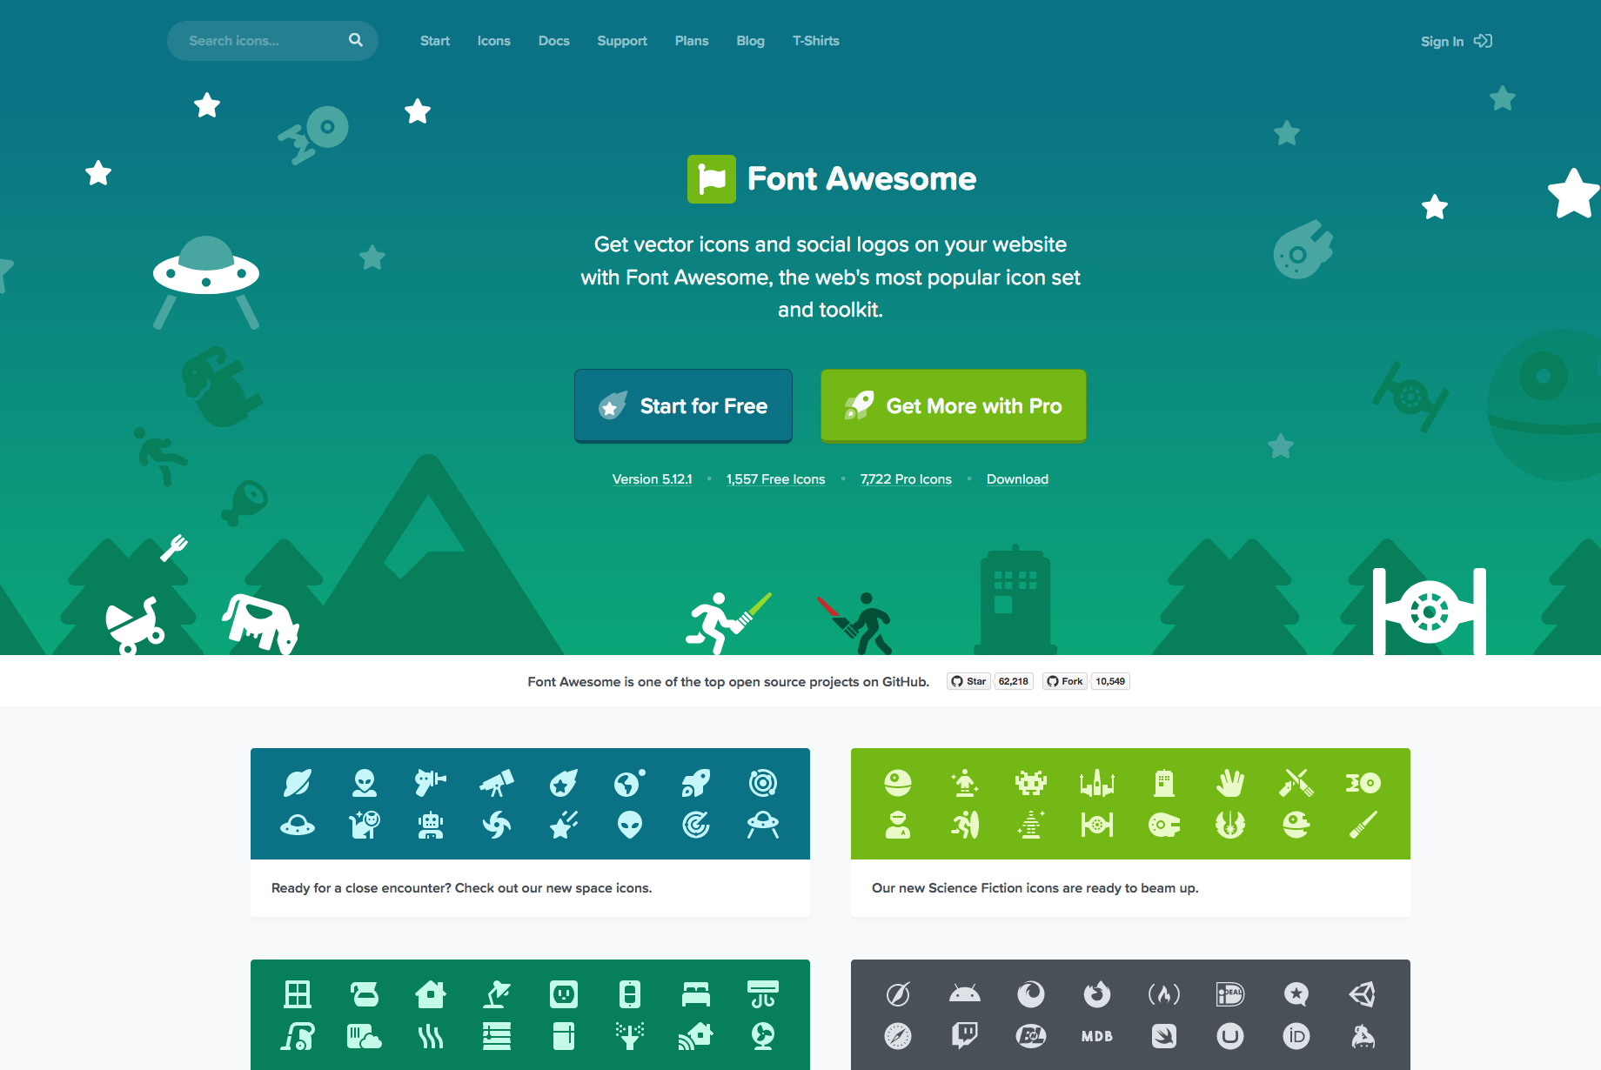Image resolution: width=1601 pixels, height=1070 pixels.
Task: Click the magnifying glass search icon
Action: tap(356, 40)
